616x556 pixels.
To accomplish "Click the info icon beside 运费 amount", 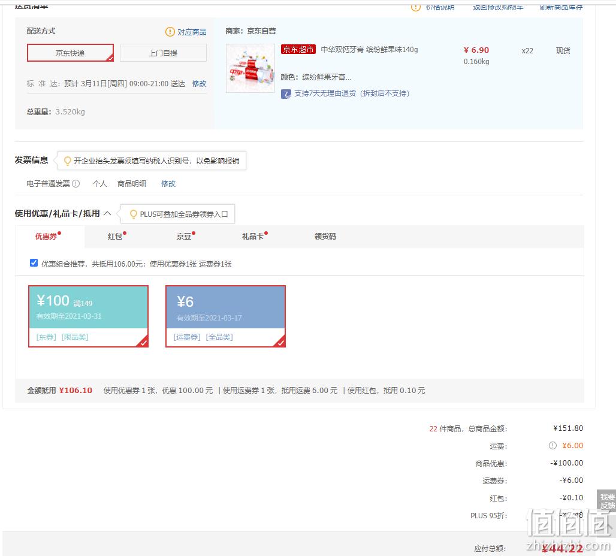I will [x=552, y=446].
